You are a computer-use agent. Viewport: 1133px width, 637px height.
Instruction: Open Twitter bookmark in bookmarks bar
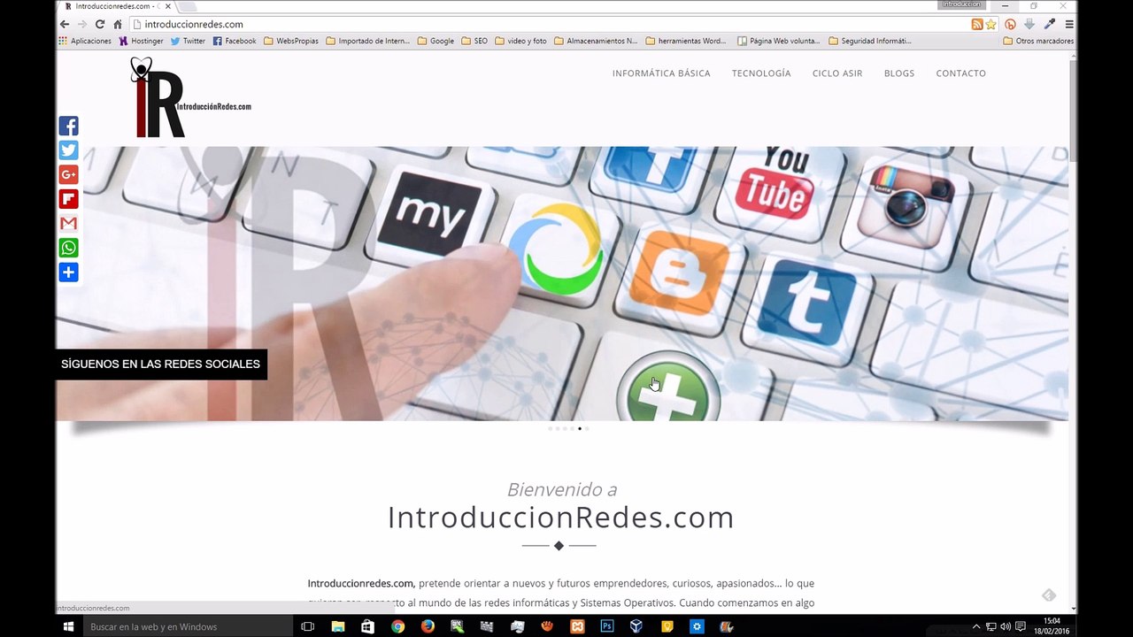click(x=188, y=41)
